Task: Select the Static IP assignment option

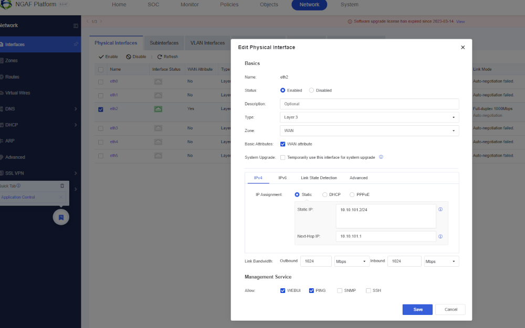Action: pyautogui.click(x=297, y=194)
